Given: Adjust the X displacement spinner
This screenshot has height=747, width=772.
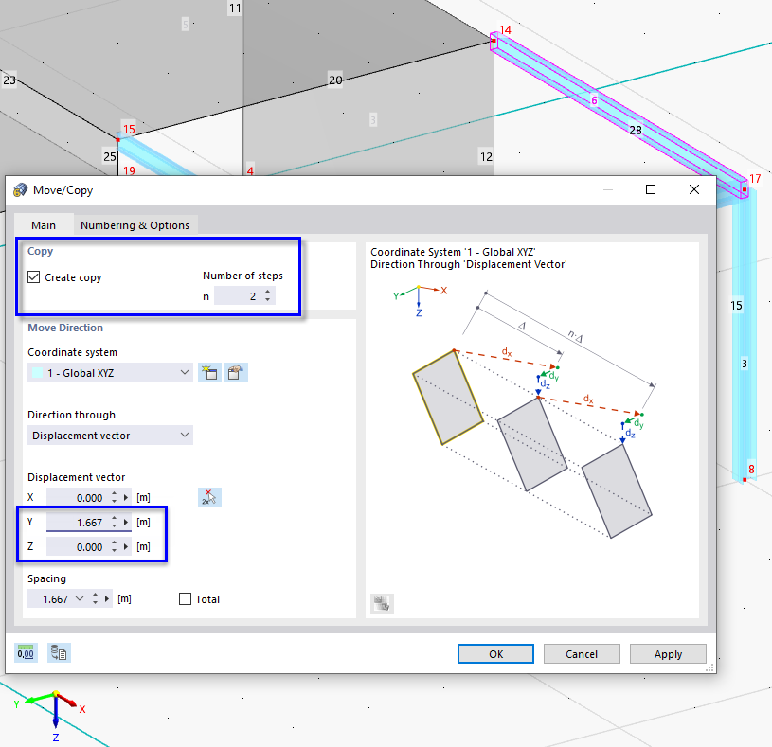Looking at the screenshot, I should pyautogui.click(x=115, y=497).
